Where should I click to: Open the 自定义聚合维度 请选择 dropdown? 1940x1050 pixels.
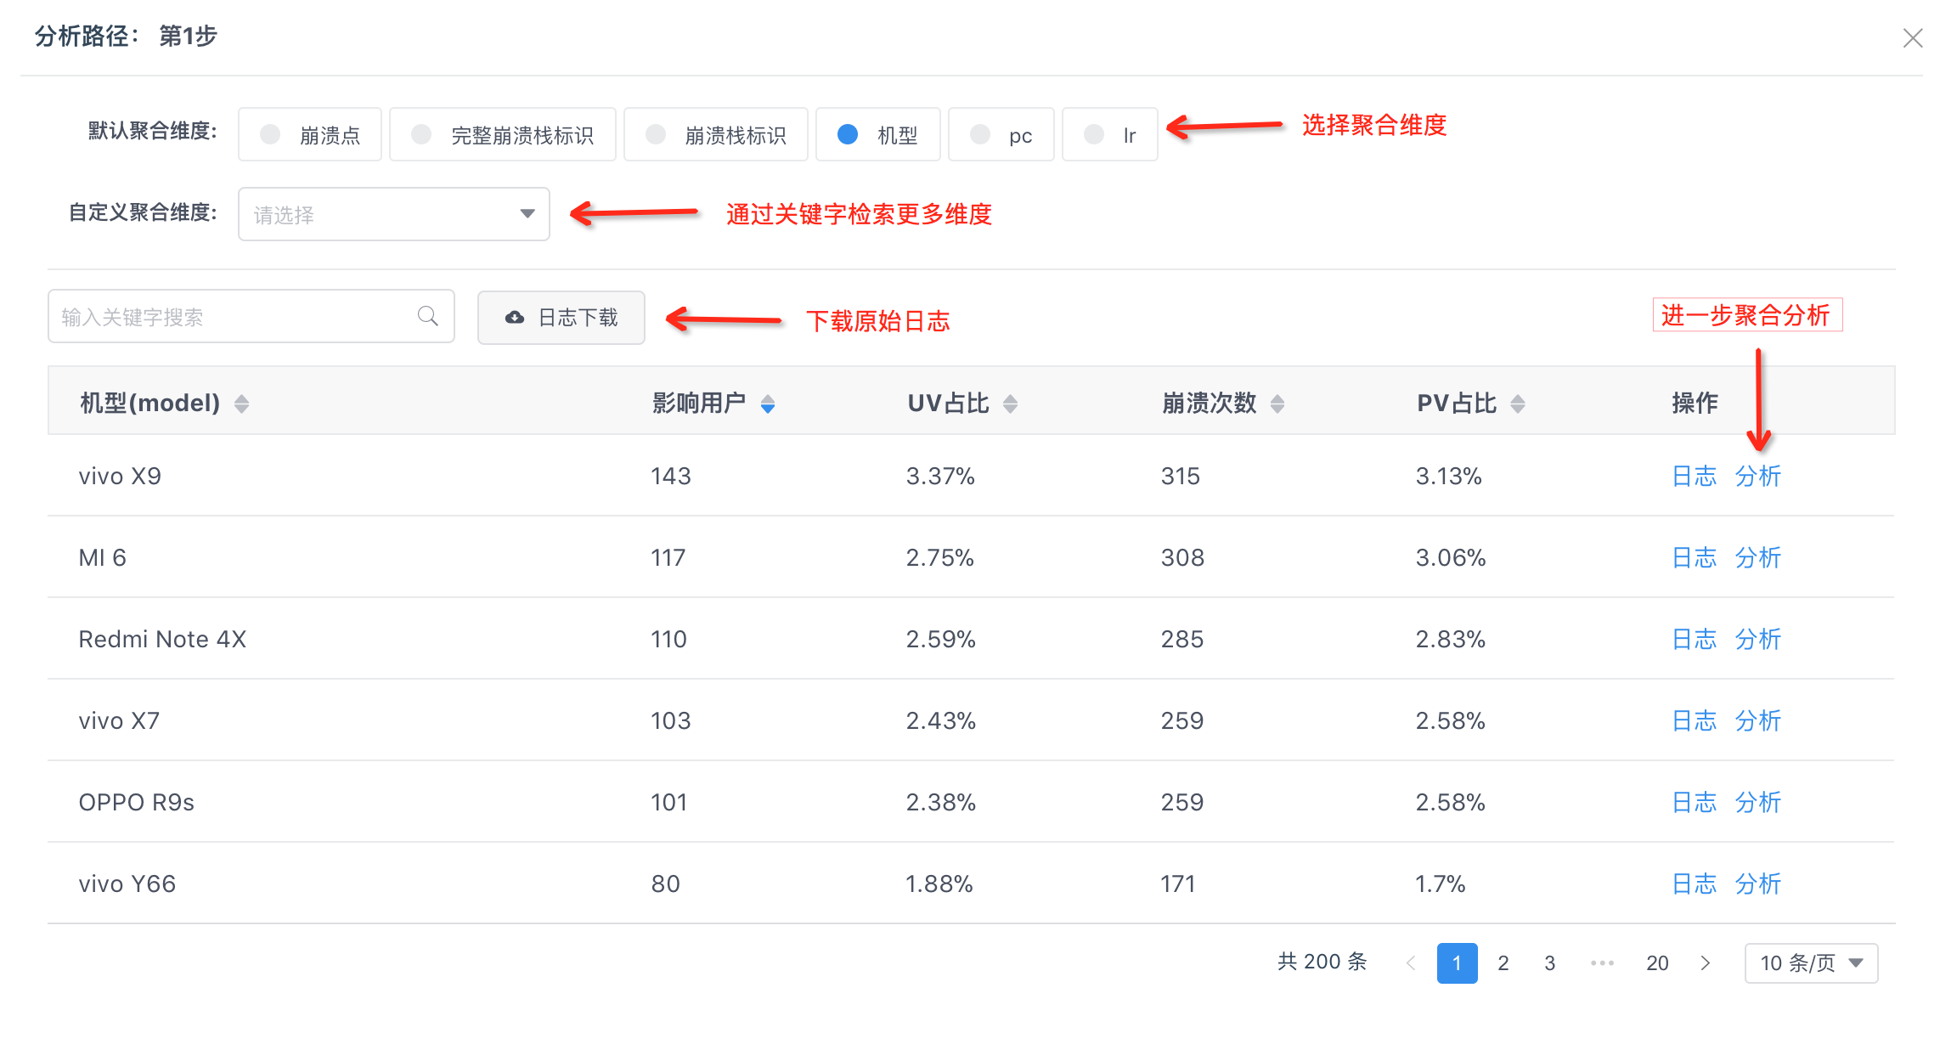[x=393, y=214]
